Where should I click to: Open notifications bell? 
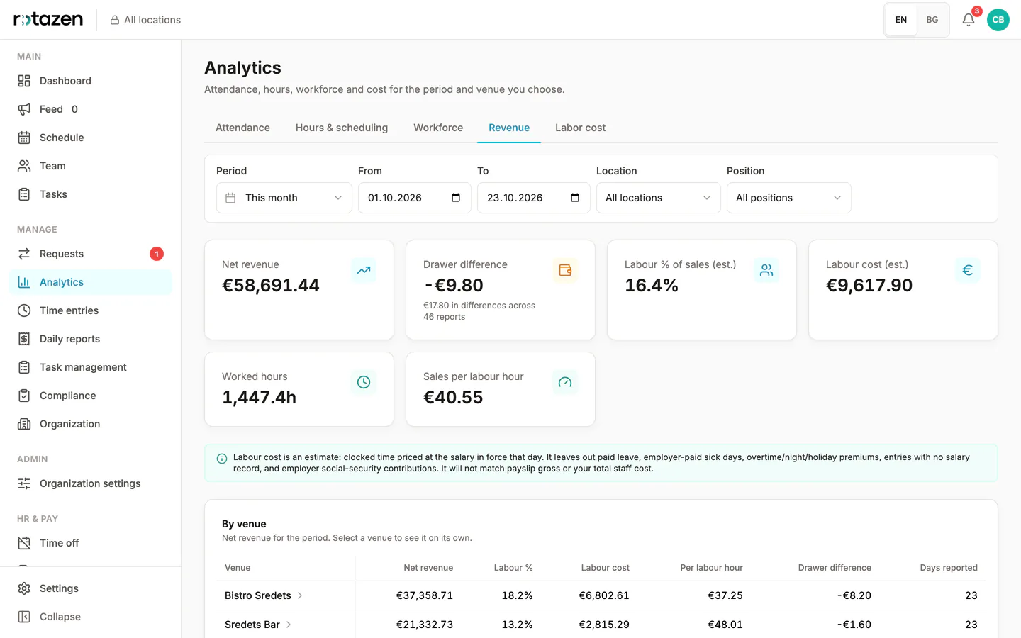[x=969, y=20]
